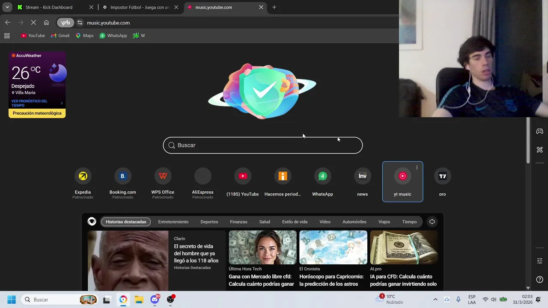The image size is (548, 308).
Task: Close the Stream - Kick Dashboard tab
Action: tap(91, 7)
